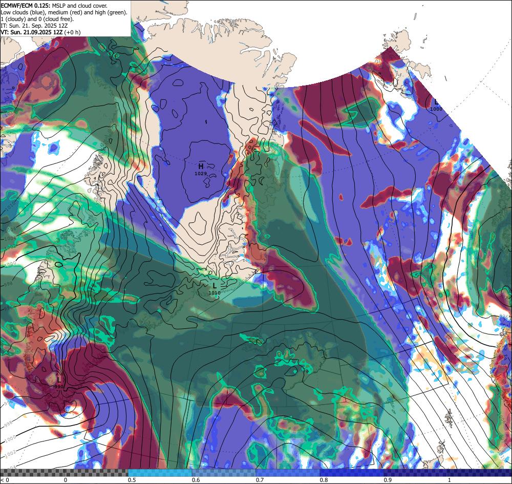Click the L 1010 low pressure marker
This screenshot has width=512, height=484.
click(x=215, y=289)
